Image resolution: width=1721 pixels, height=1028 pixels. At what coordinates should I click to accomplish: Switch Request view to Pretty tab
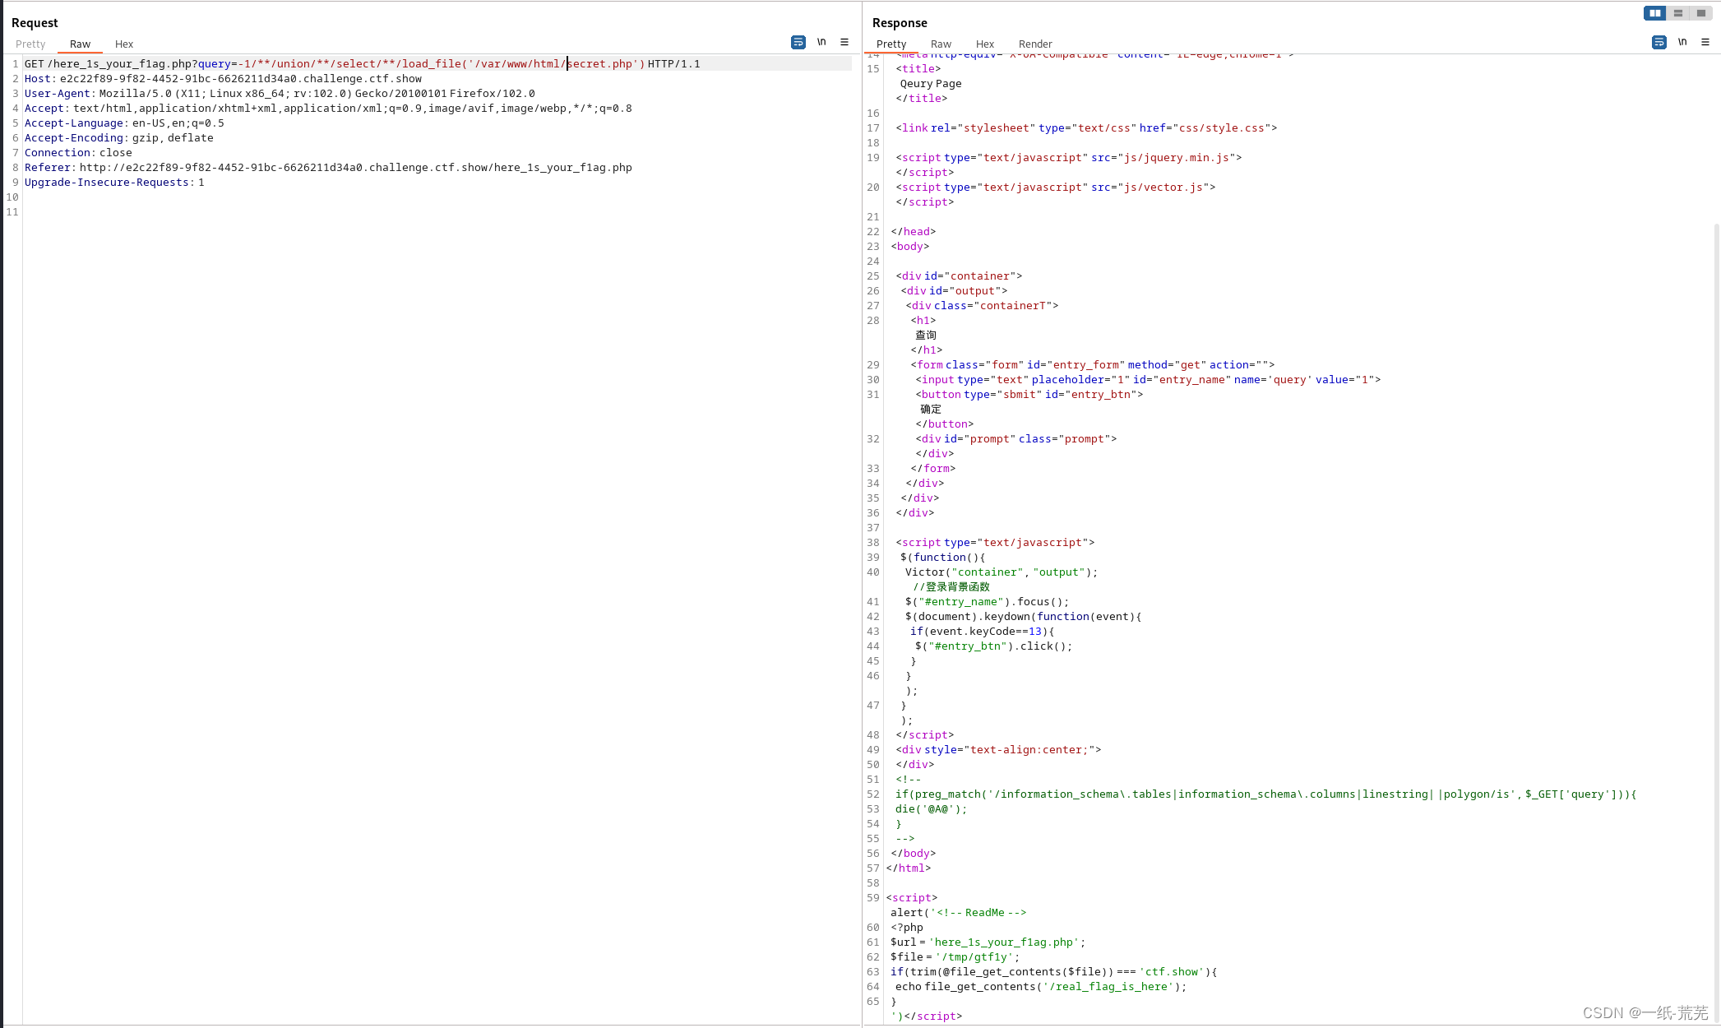[30, 44]
